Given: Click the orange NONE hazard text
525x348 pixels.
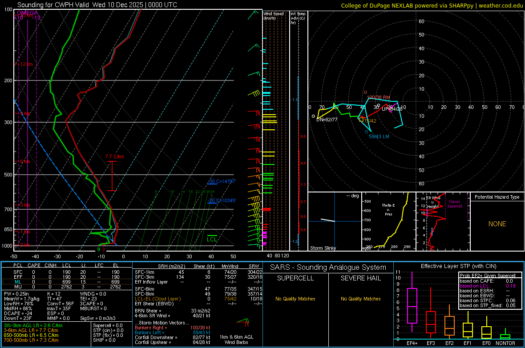Looking at the screenshot, I should [497, 224].
